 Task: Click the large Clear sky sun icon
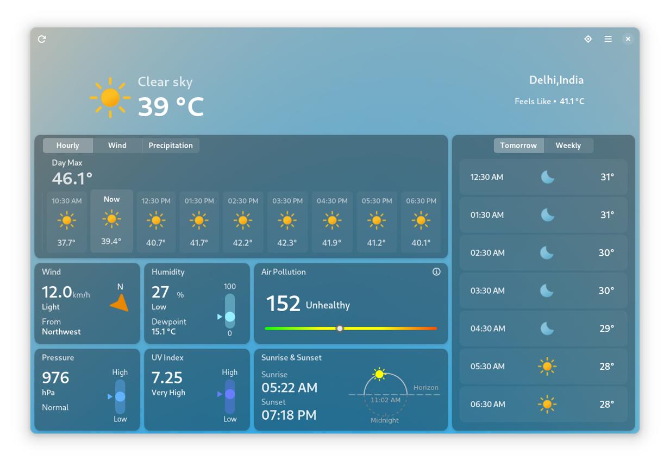click(110, 98)
